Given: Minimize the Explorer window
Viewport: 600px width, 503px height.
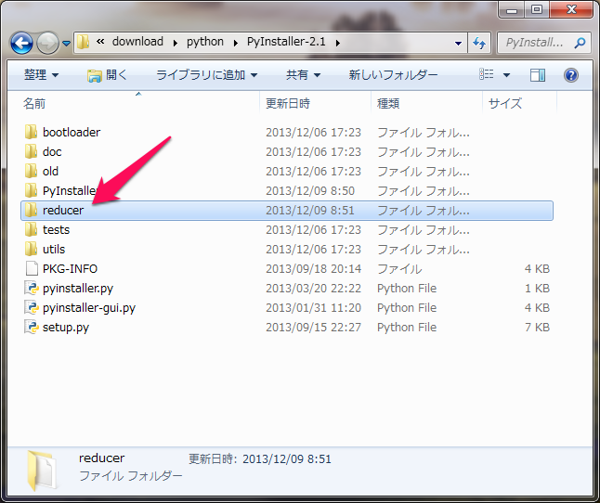Looking at the screenshot, I should pyautogui.click(x=512, y=9).
